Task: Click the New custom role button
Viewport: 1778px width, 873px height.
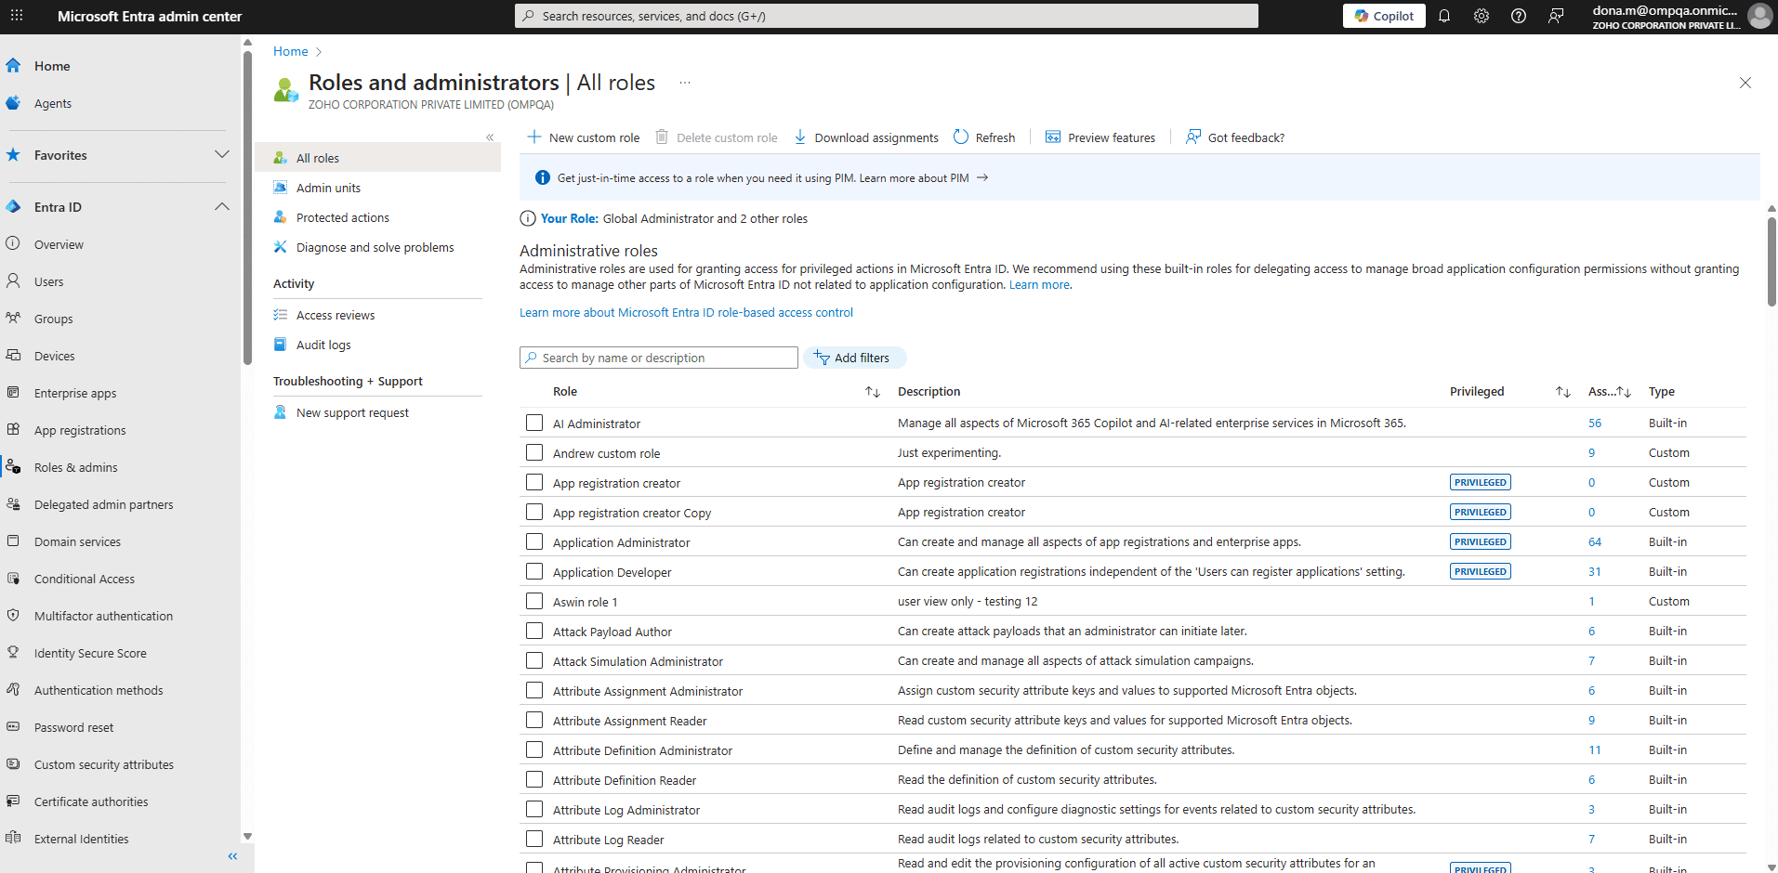Action: click(x=583, y=137)
